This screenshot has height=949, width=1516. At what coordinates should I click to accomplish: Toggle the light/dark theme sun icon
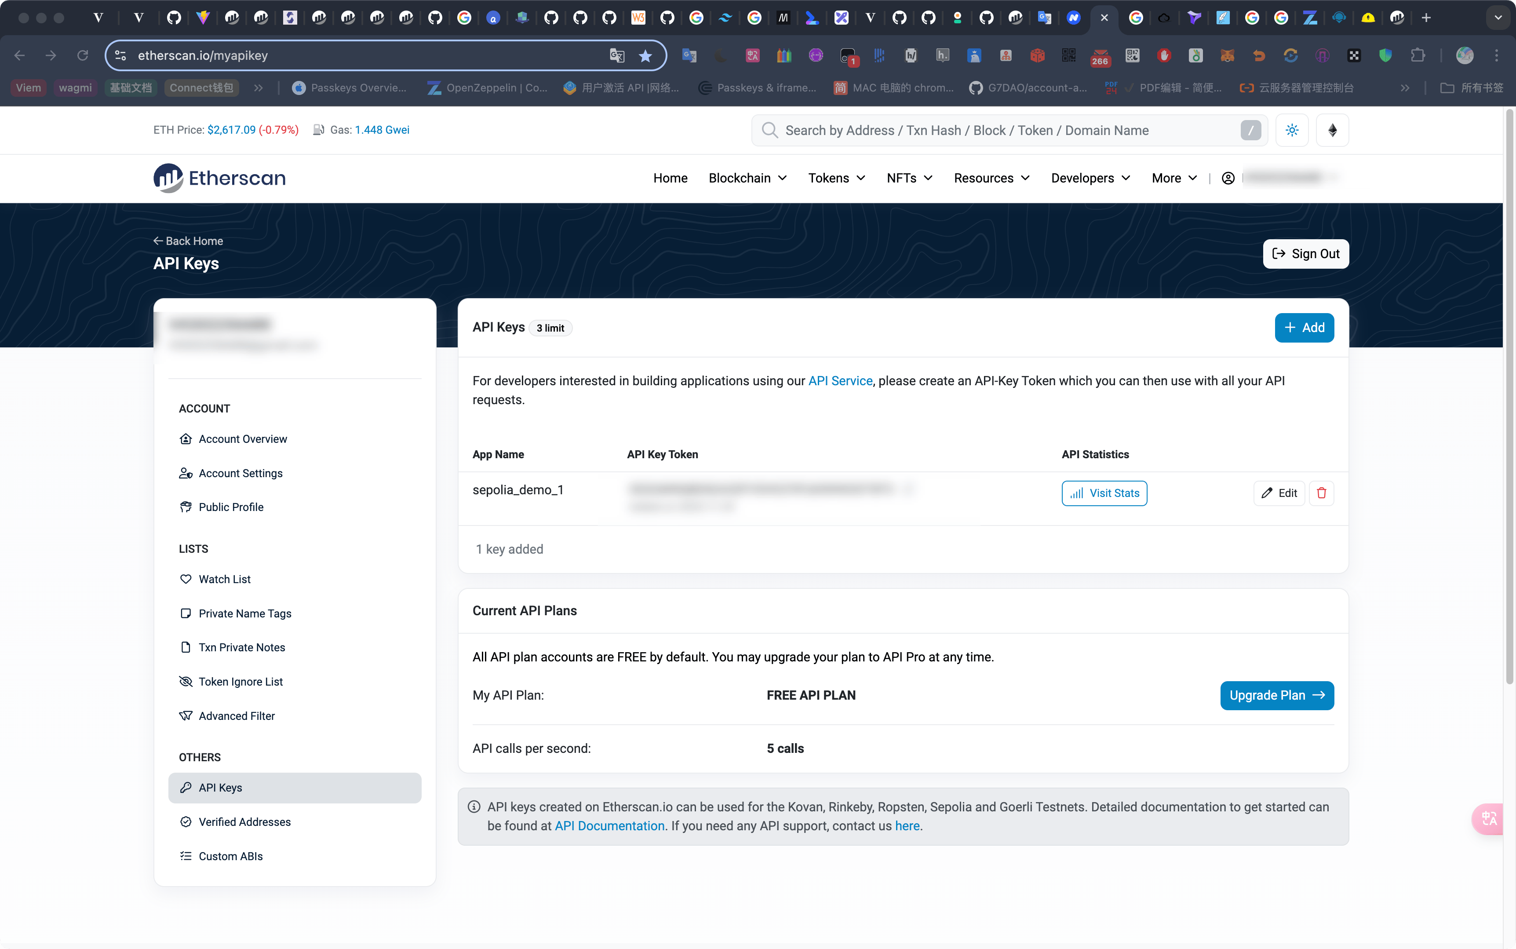(x=1292, y=131)
